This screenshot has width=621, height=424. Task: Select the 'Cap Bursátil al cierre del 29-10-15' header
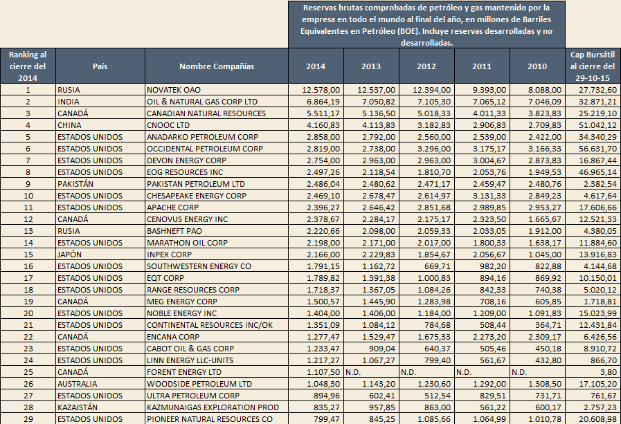593,66
